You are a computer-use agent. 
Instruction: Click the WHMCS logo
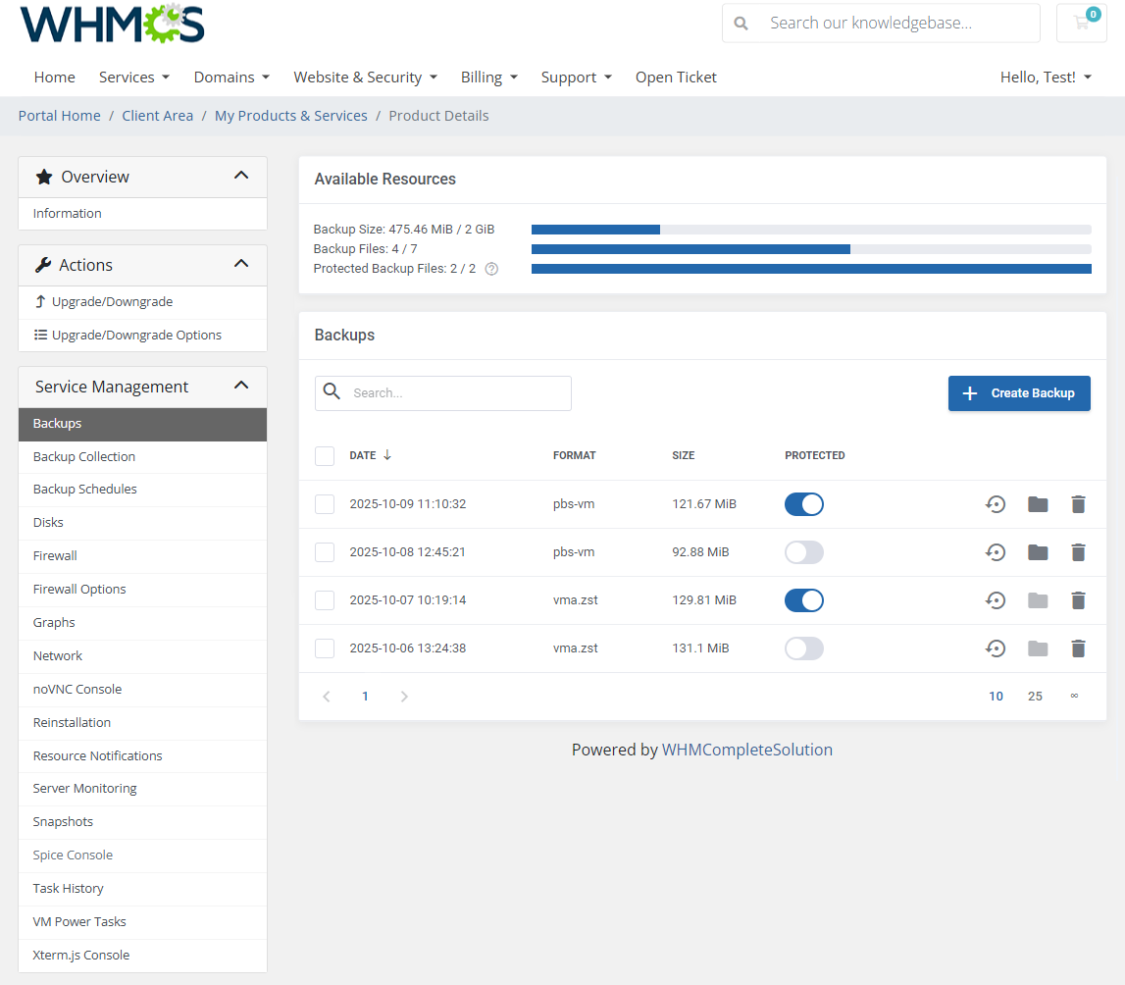(112, 24)
